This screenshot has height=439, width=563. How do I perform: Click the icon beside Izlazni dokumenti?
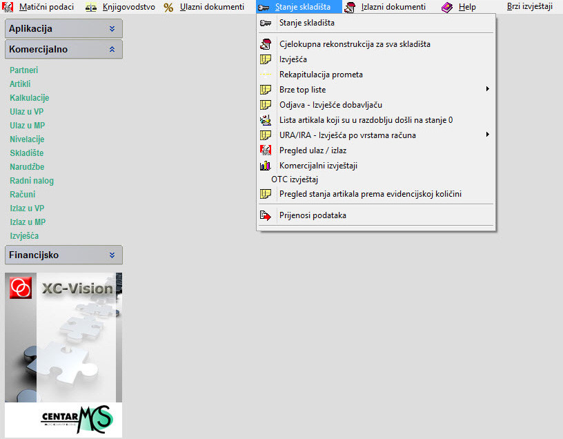tap(349, 7)
